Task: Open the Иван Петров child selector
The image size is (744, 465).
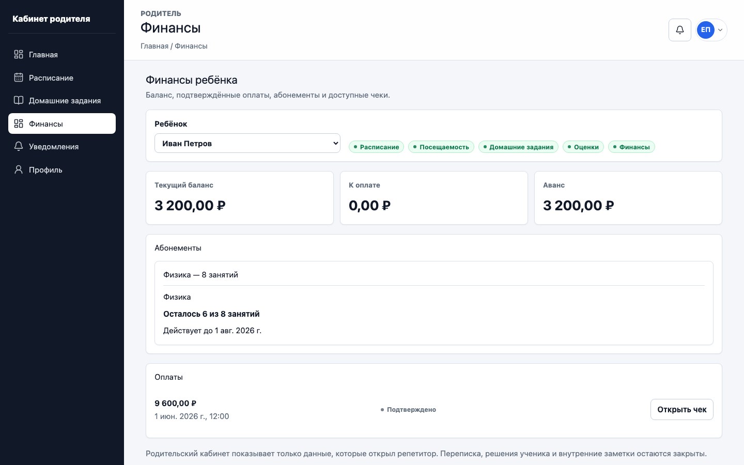Action: coord(247,143)
